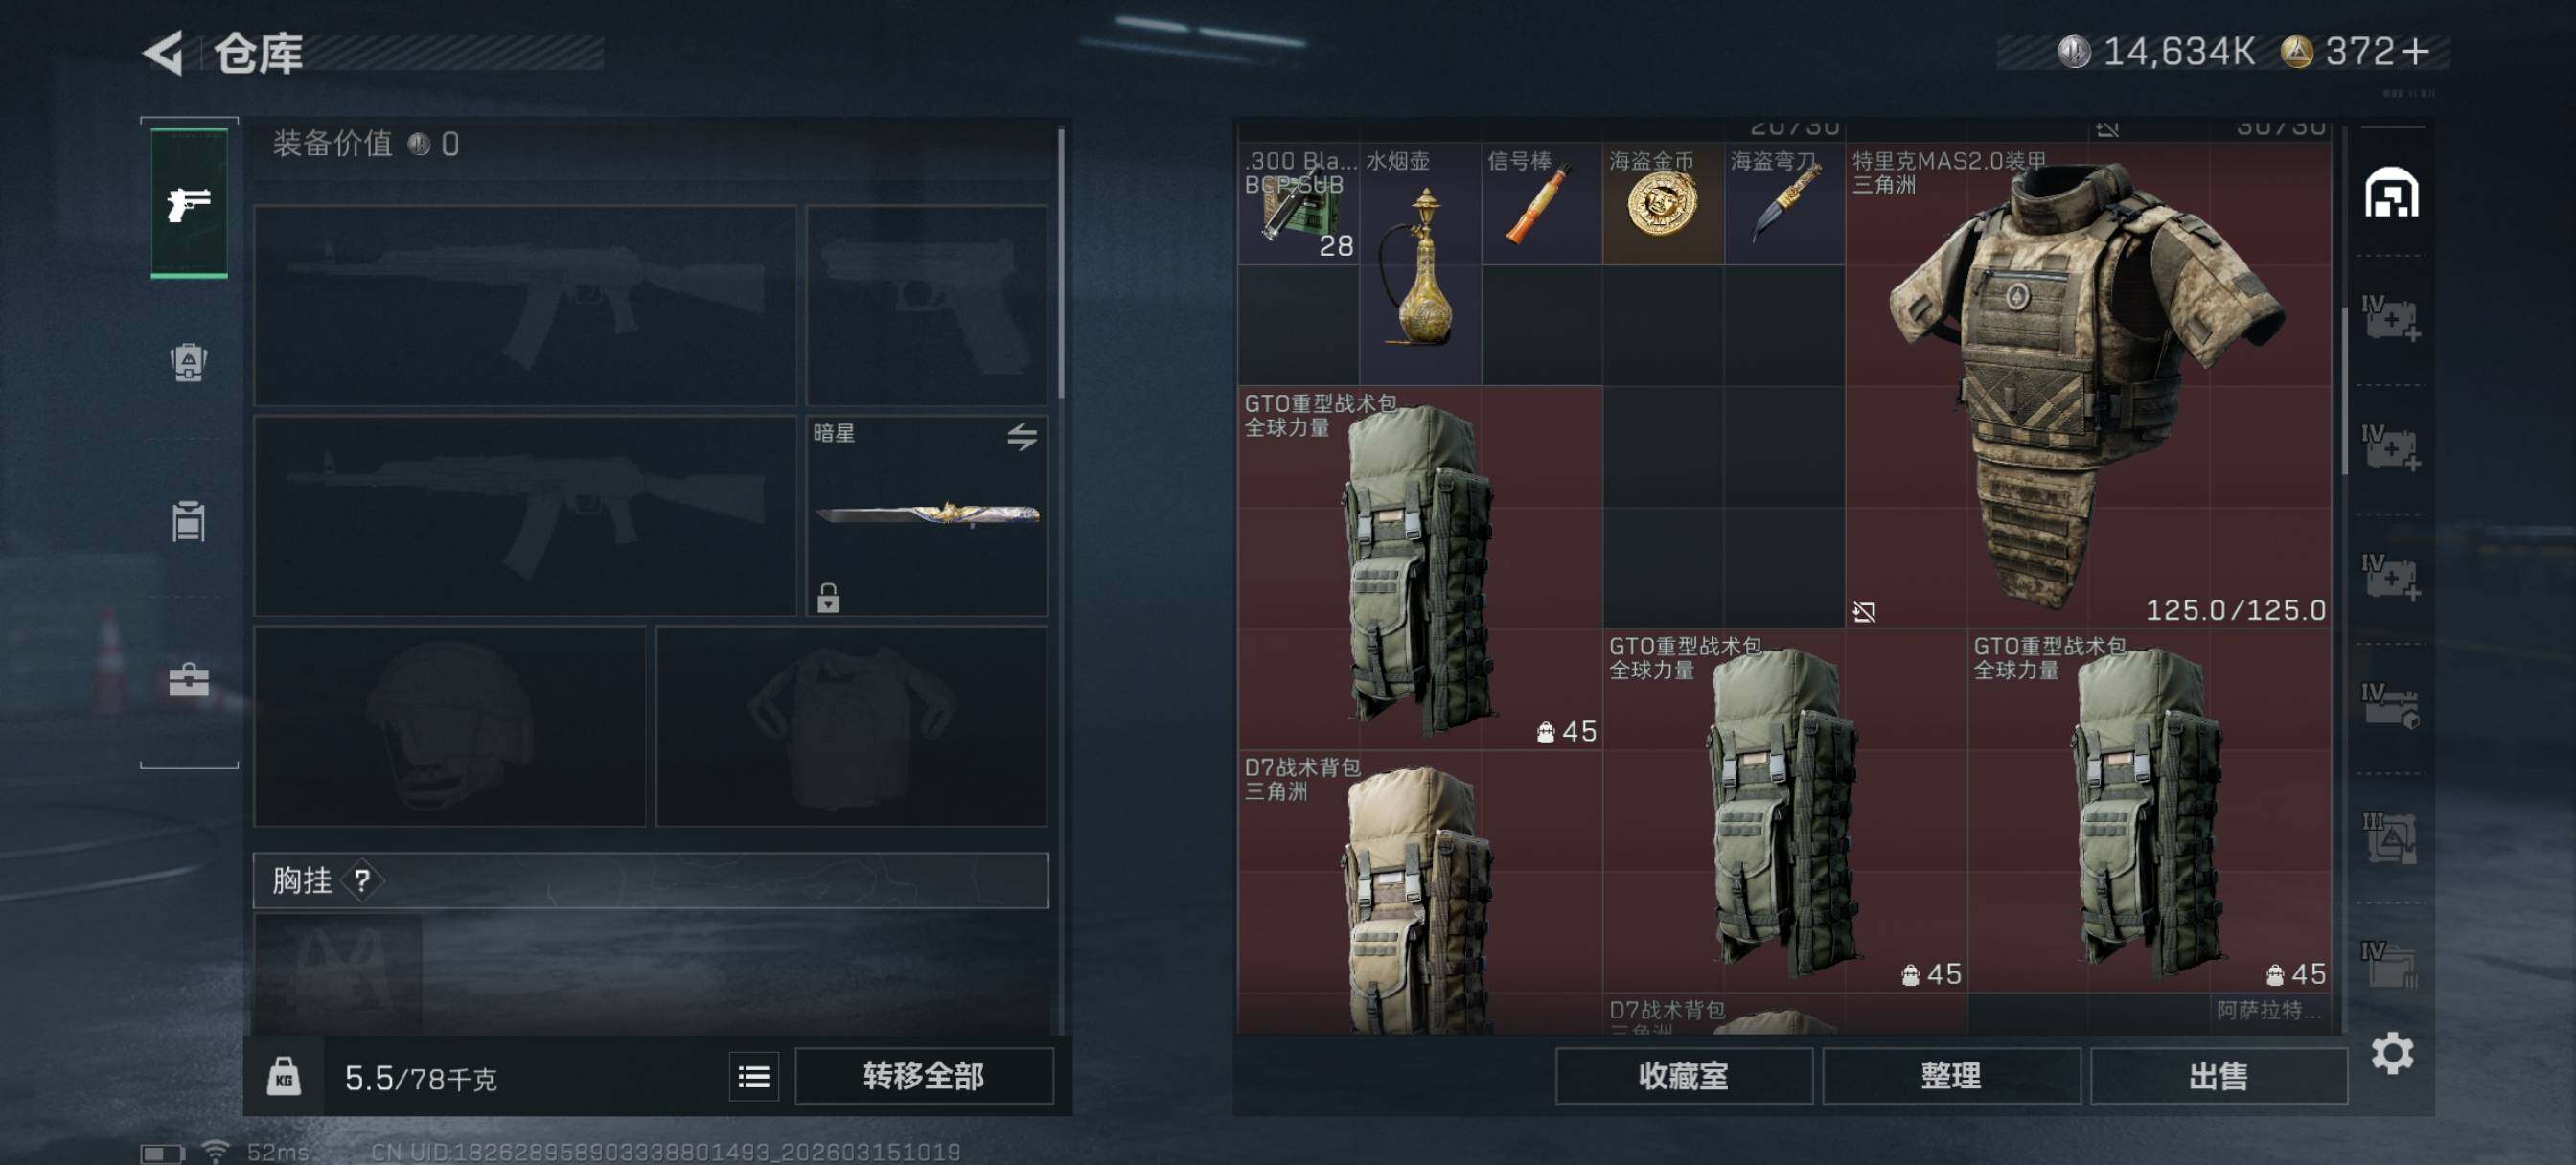
Task: Click the 转移全部 button
Action: pos(923,1077)
